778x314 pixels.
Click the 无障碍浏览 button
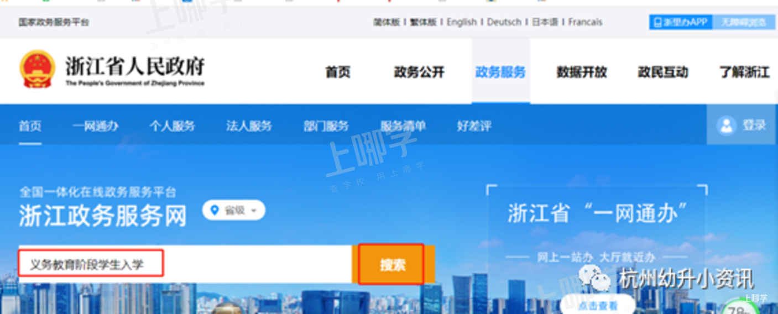[x=744, y=22]
